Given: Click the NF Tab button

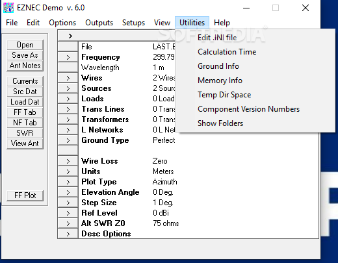Looking at the screenshot, I should click(x=25, y=123).
